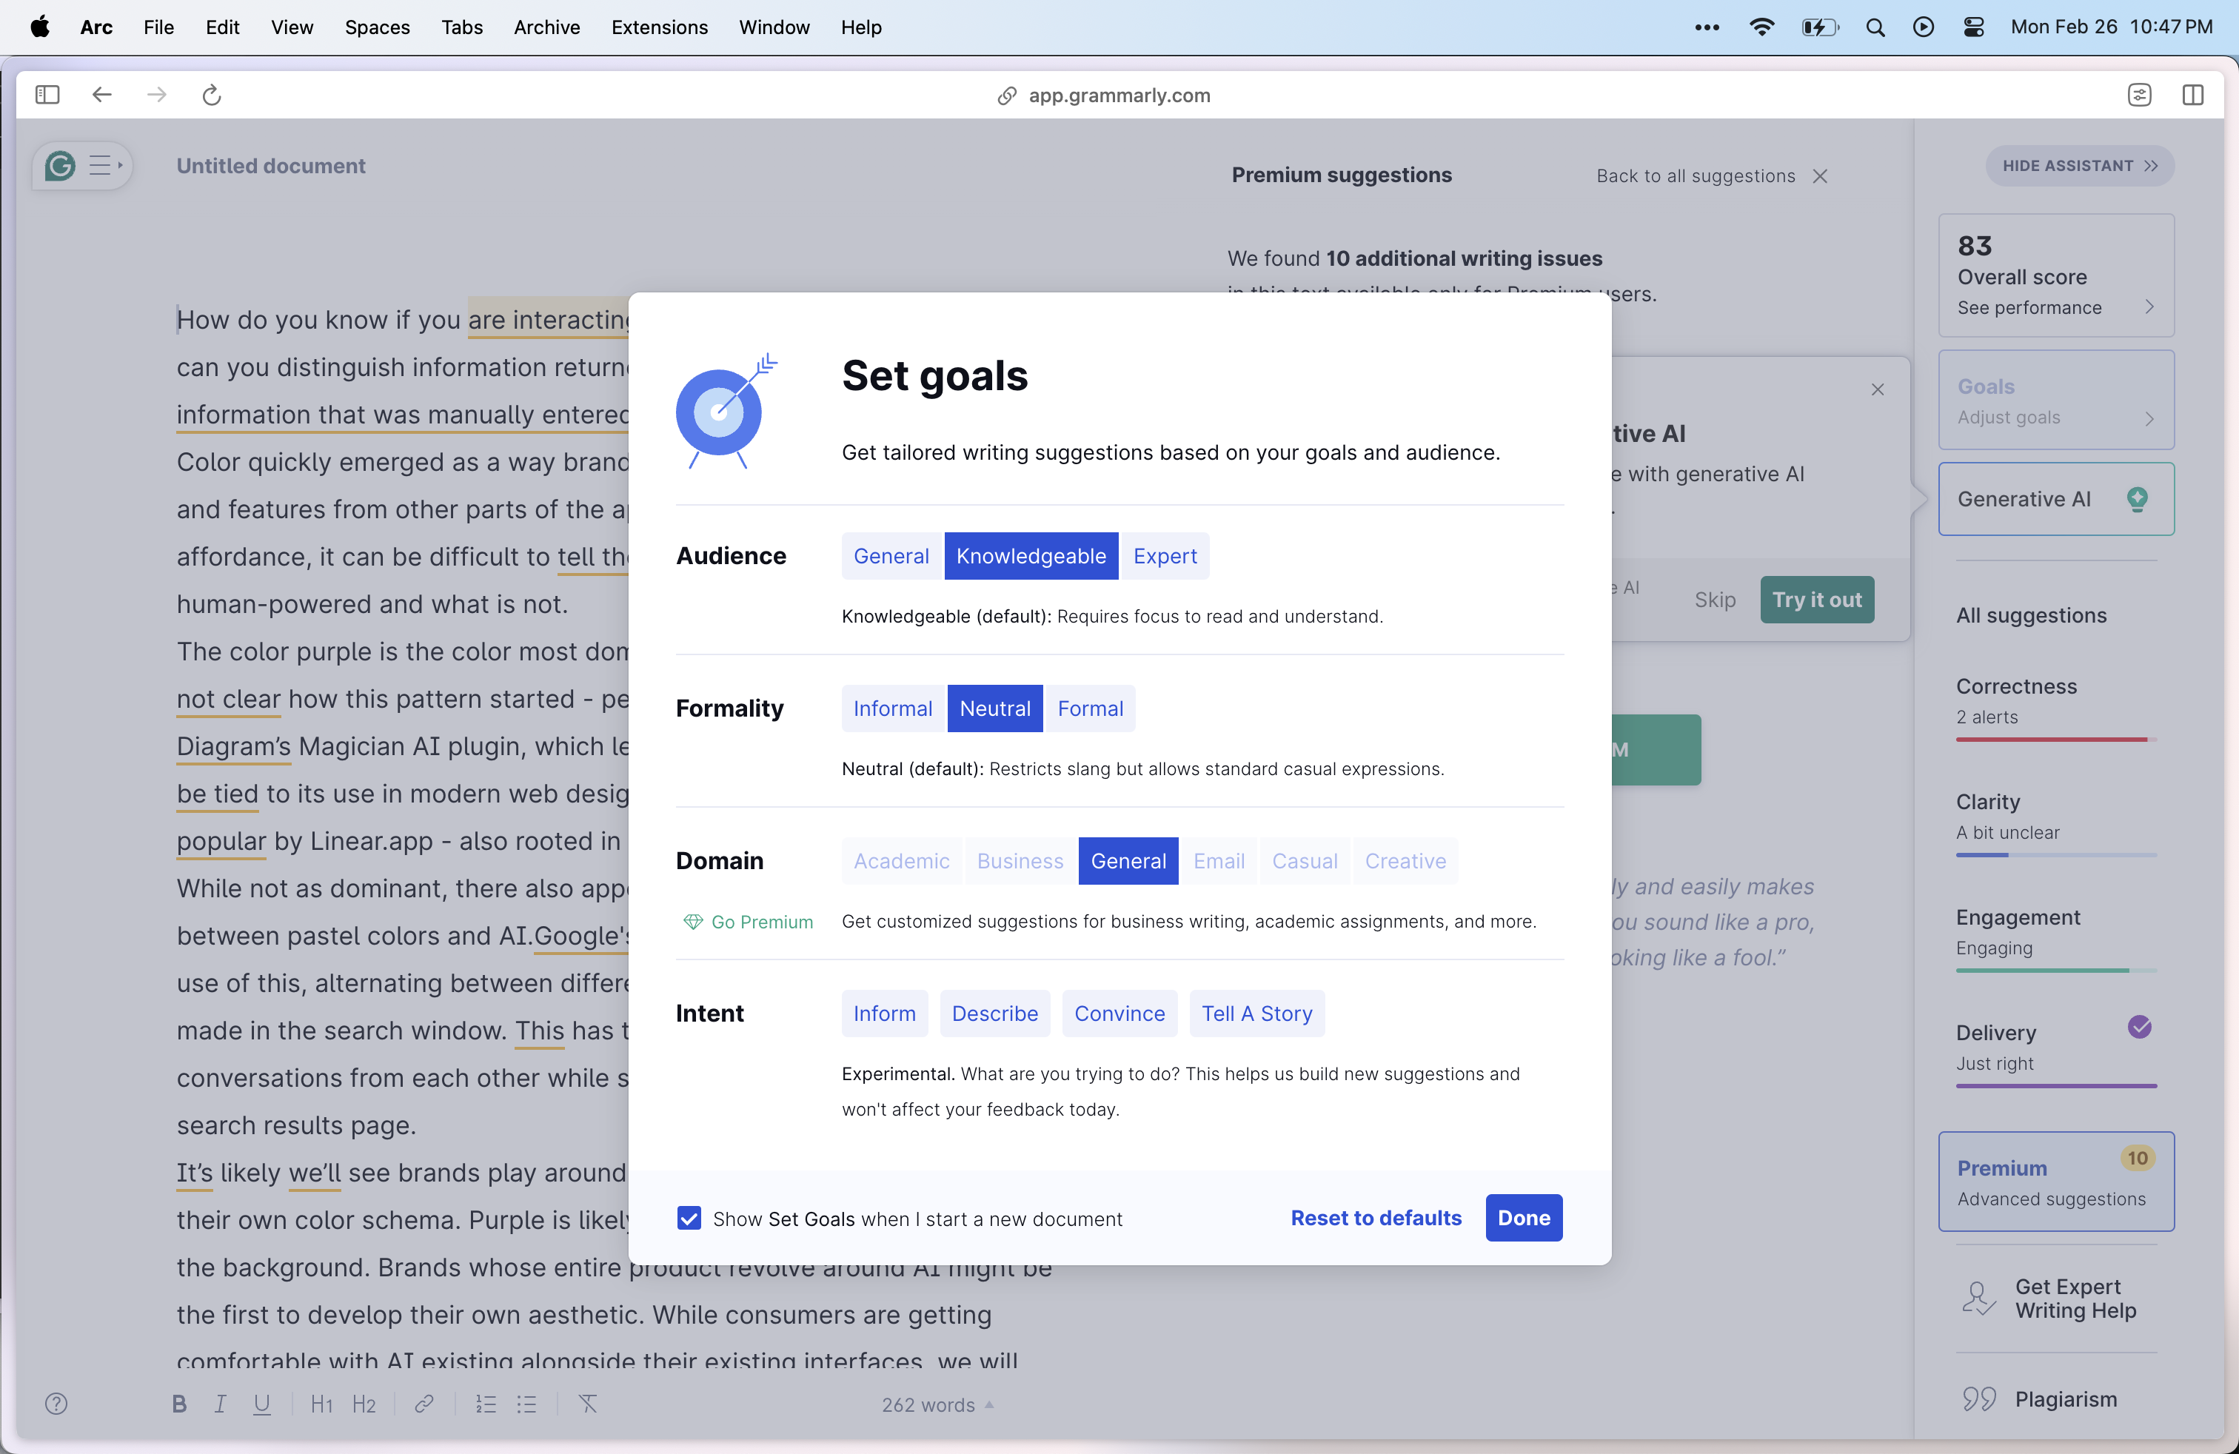
Task: Open See performance chevron under Overall score
Action: click(2149, 307)
